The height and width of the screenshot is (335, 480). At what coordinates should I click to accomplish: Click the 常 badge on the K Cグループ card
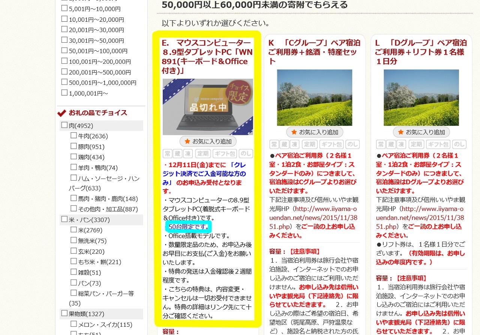coord(274,144)
